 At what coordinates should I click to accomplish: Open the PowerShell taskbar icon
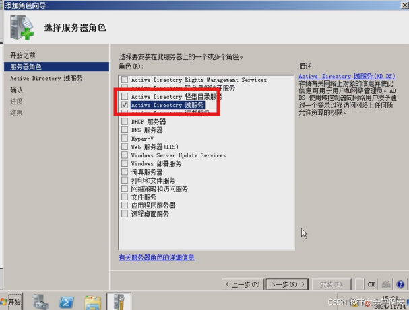click(x=67, y=302)
